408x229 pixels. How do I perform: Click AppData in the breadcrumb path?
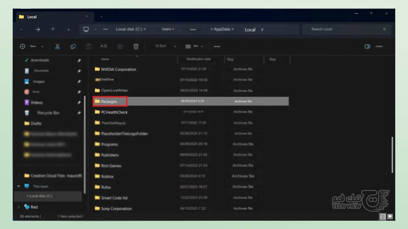[x=222, y=29]
